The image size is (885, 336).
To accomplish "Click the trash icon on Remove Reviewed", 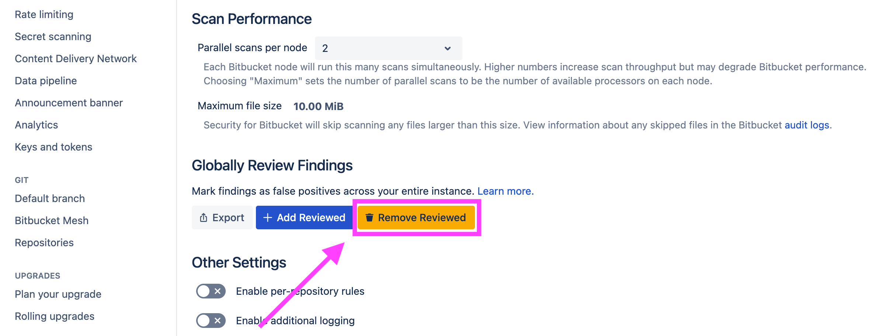I will point(369,217).
